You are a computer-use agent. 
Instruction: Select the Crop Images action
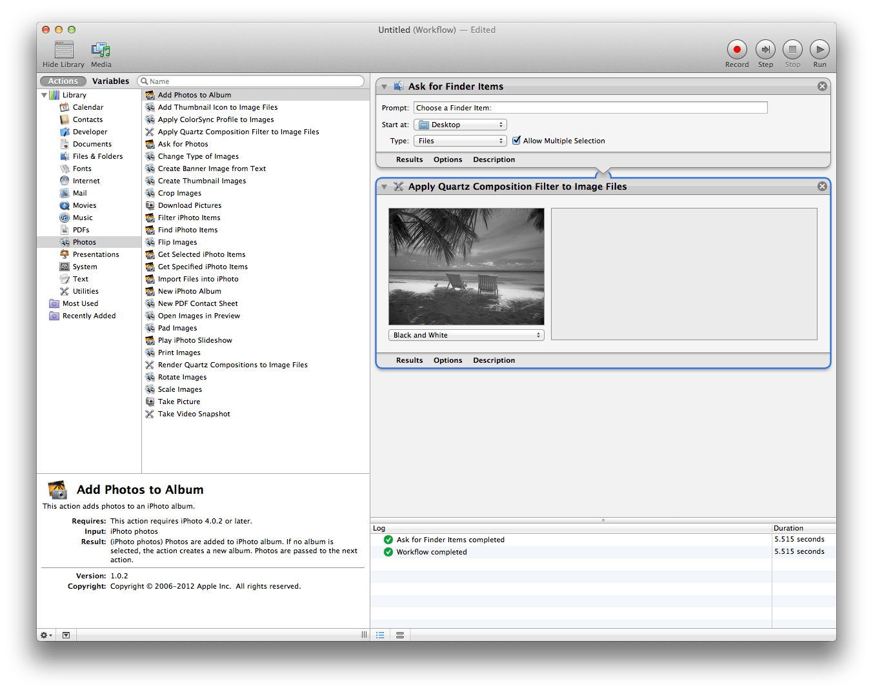click(179, 192)
